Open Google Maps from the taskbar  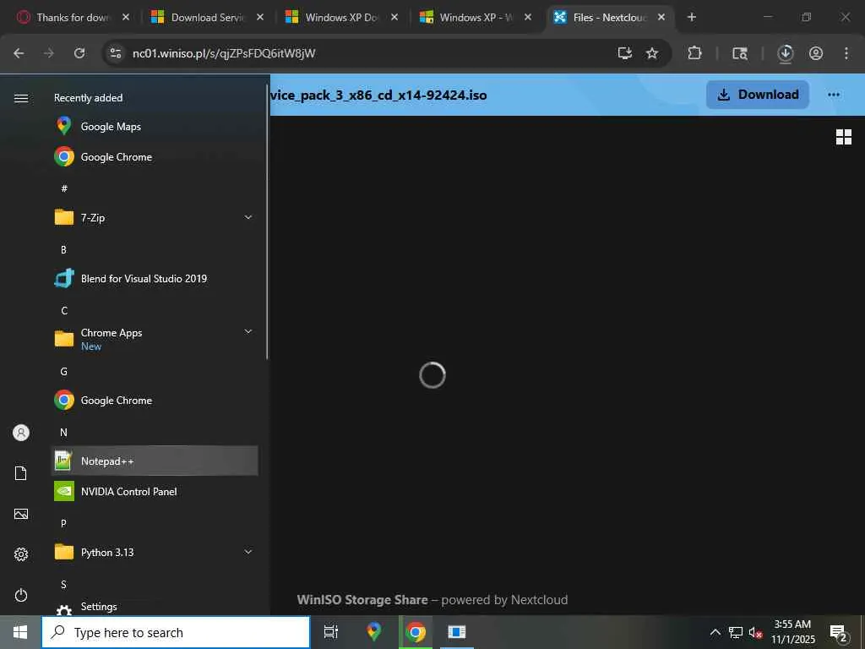tap(373, 632)
